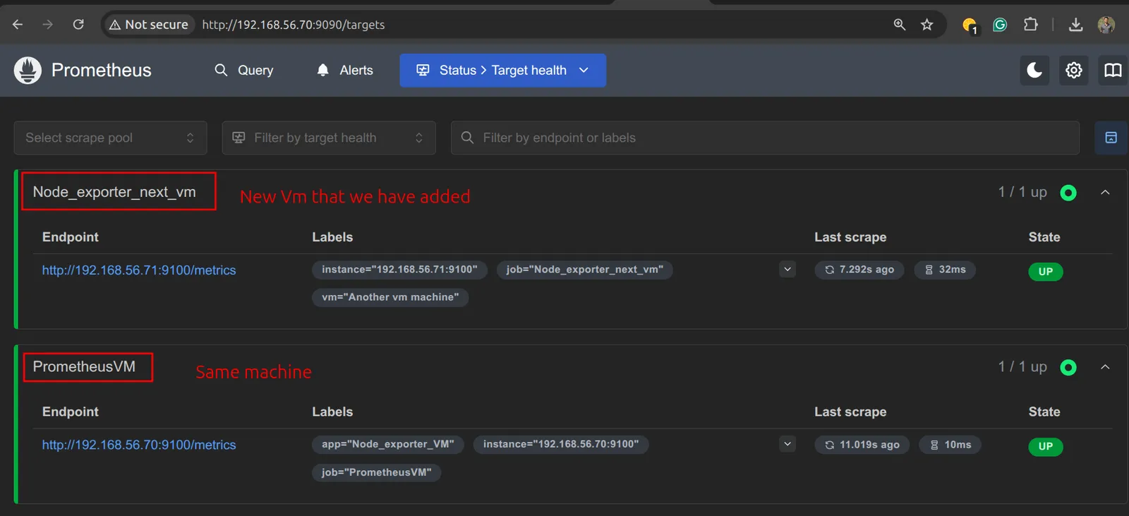Open endpoint http://192.168.56.71:9100/metrics
This screenshot has height=516, width=1129.
[x=139, y=270]
